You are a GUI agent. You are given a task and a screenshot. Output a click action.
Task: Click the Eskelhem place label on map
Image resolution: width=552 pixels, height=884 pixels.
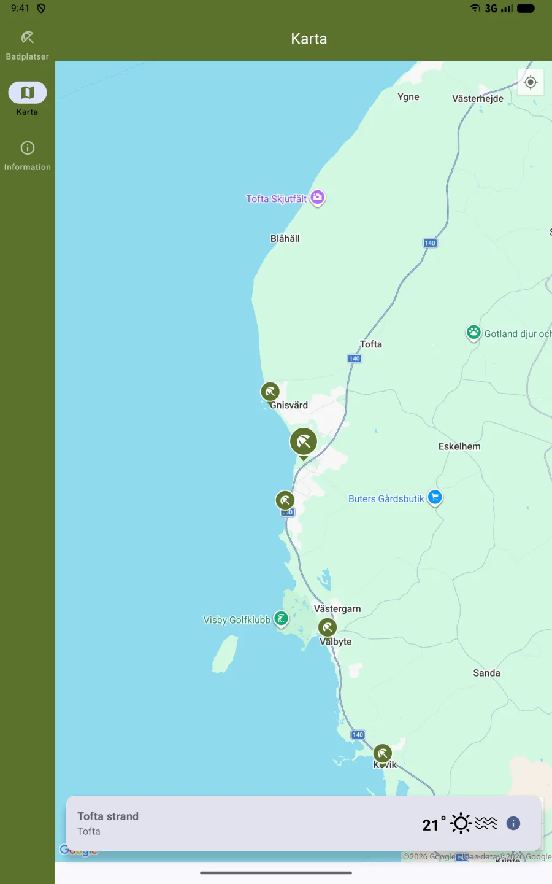[459, 446]
